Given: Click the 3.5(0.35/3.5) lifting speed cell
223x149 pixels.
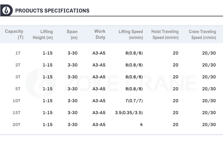Looking at the screenshot, I should [129, 113].
